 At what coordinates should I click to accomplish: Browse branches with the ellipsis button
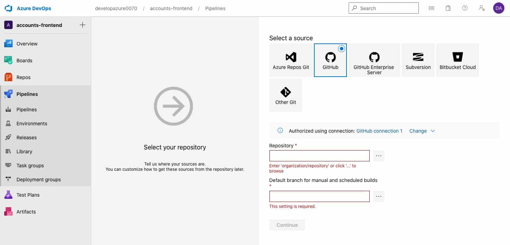coord(378,196)
